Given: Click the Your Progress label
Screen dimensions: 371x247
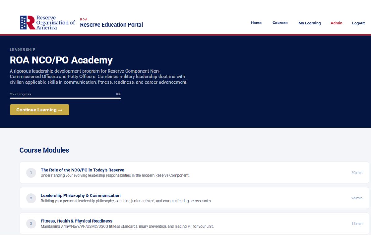Looking at the screenshot, I should (x=20, y=94).
